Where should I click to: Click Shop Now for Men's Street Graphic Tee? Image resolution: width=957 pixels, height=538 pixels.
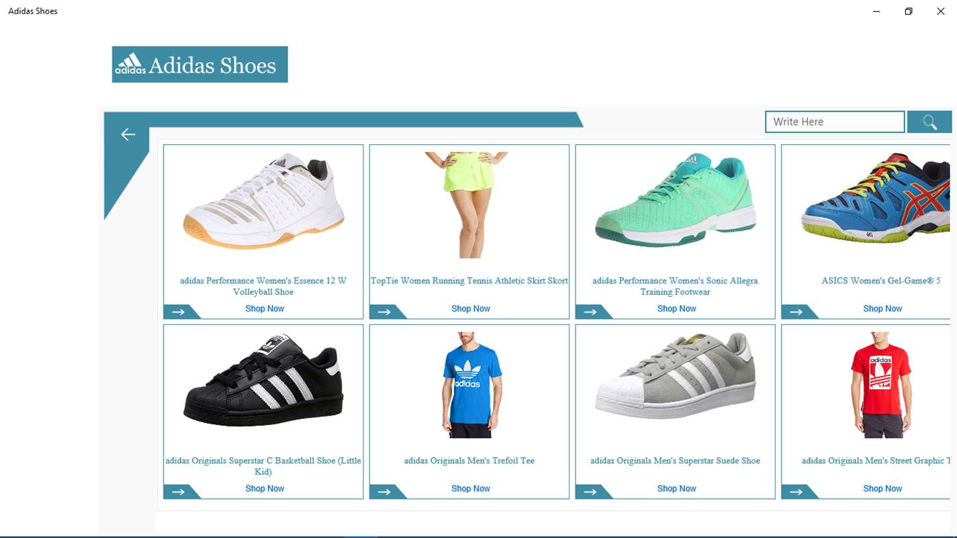click(x=883, y=489)
